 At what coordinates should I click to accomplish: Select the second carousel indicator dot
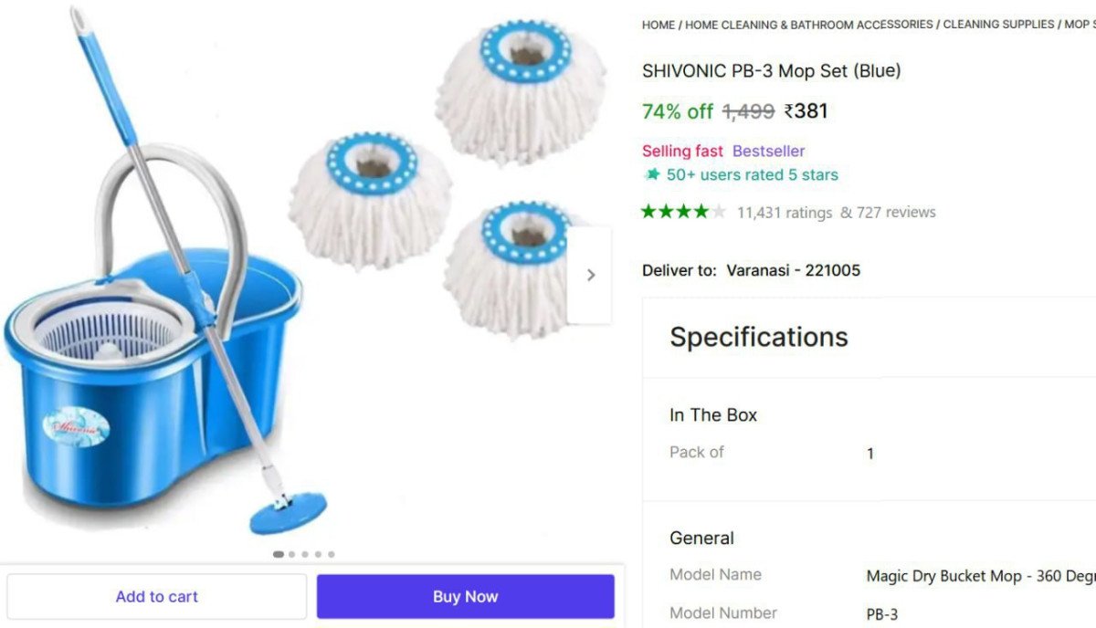click(x=292, y=554)
